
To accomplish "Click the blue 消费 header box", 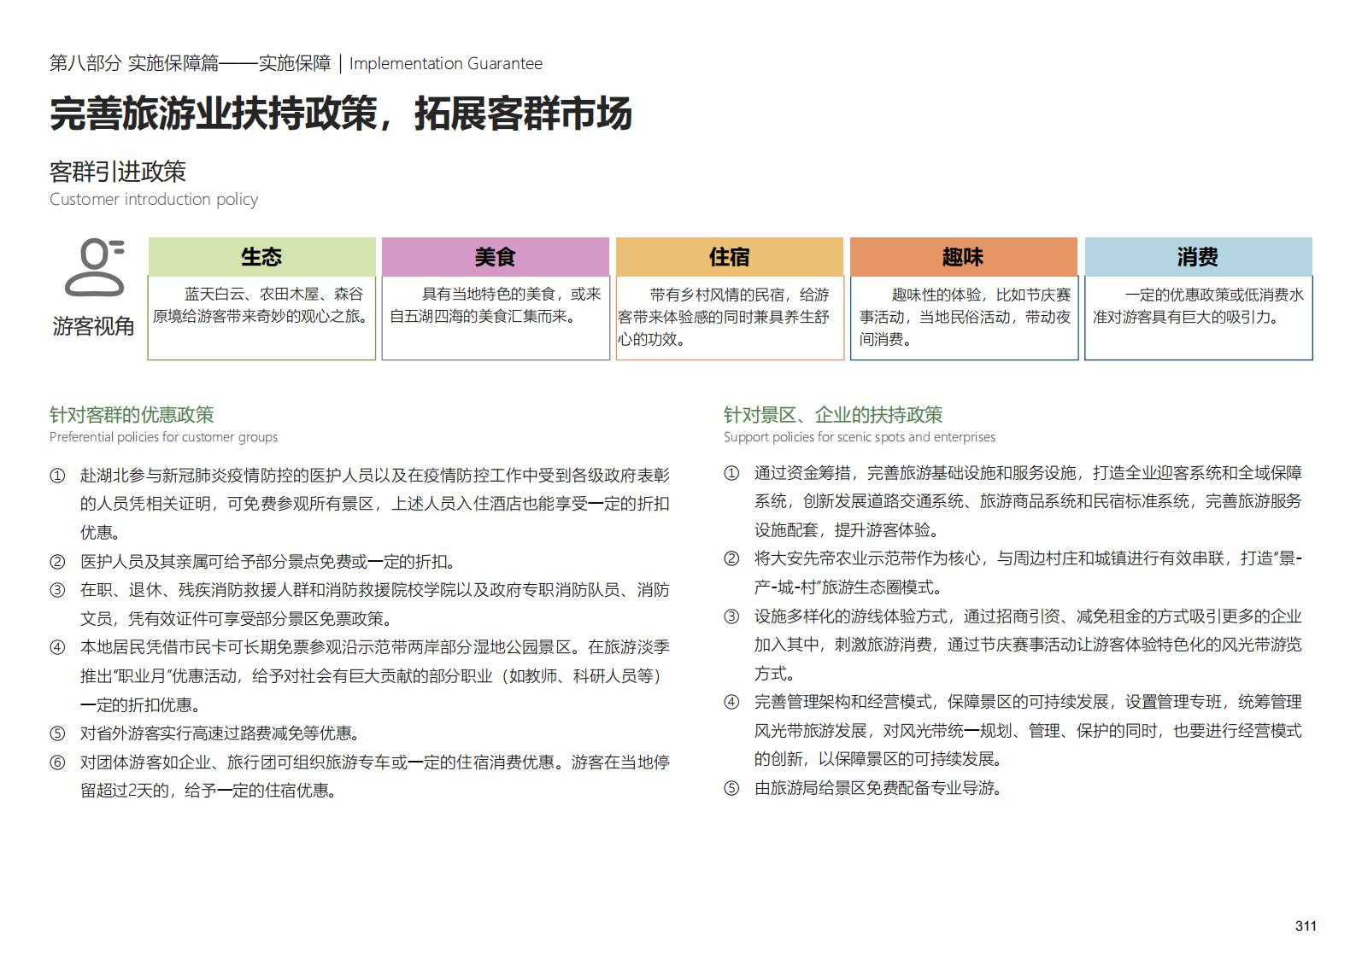I will pyautogui.click(x=1198, y=256).
